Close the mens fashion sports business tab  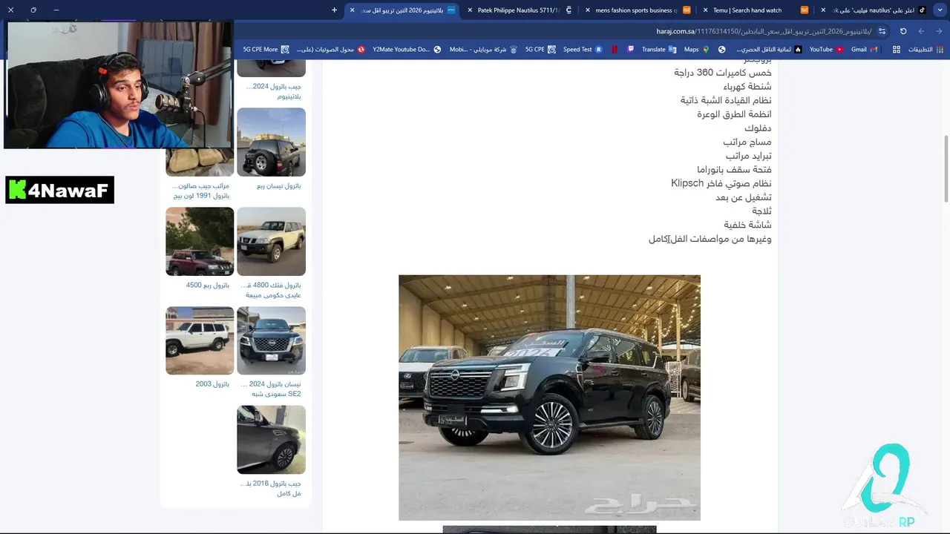pos(588,10)
